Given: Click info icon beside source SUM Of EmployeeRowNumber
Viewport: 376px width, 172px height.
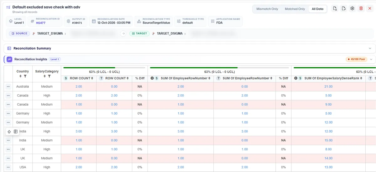Looking at the screenshot, I should tap(152, 78).
